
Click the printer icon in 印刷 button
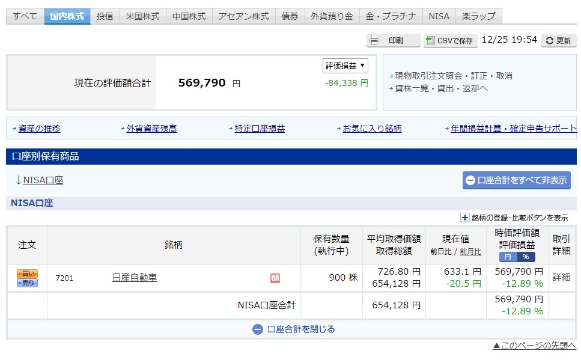pyautogui.click(x=374, y=40)
